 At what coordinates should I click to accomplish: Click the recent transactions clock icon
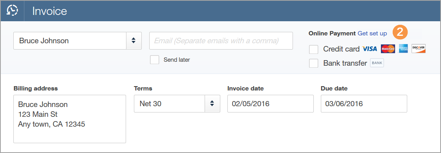13,11
